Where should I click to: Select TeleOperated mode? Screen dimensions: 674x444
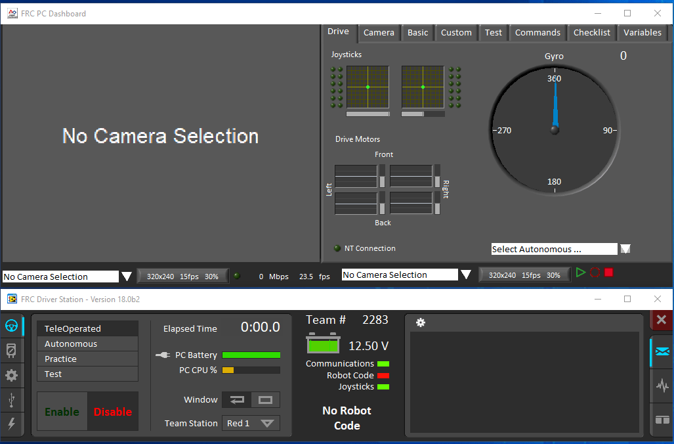88,328
